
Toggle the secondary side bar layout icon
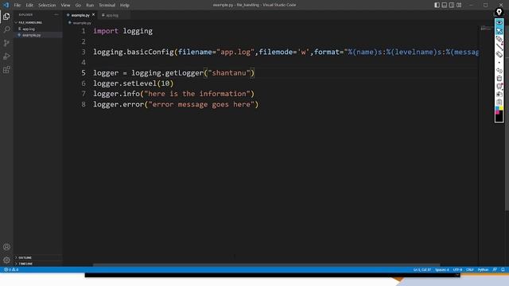452,5
